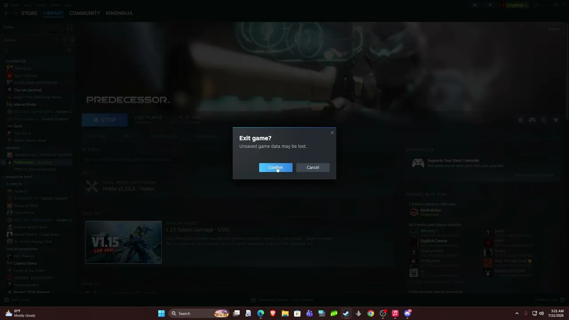Select Apex Legends in the library list
Screen dimensions: 569x320
tap(25, 76)
